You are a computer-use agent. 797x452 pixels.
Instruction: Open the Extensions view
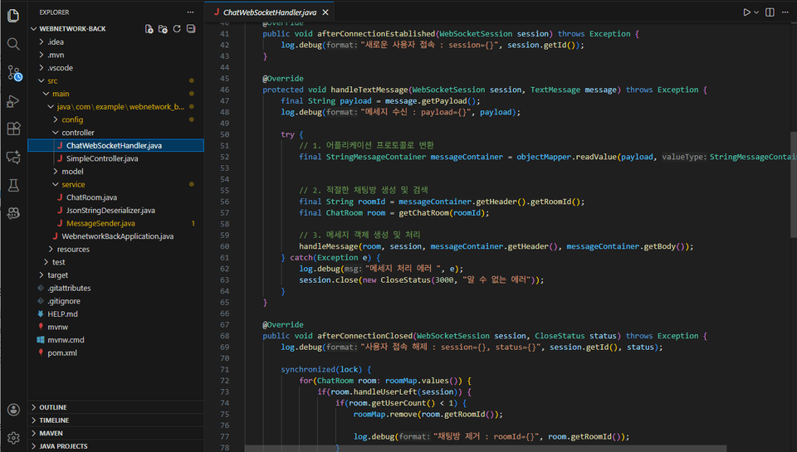(x=13, y=129)
